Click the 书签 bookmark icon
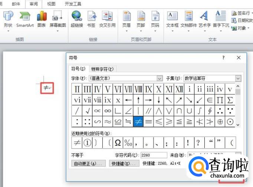This screenshot has height=187, width=253. tap(91, 19)
